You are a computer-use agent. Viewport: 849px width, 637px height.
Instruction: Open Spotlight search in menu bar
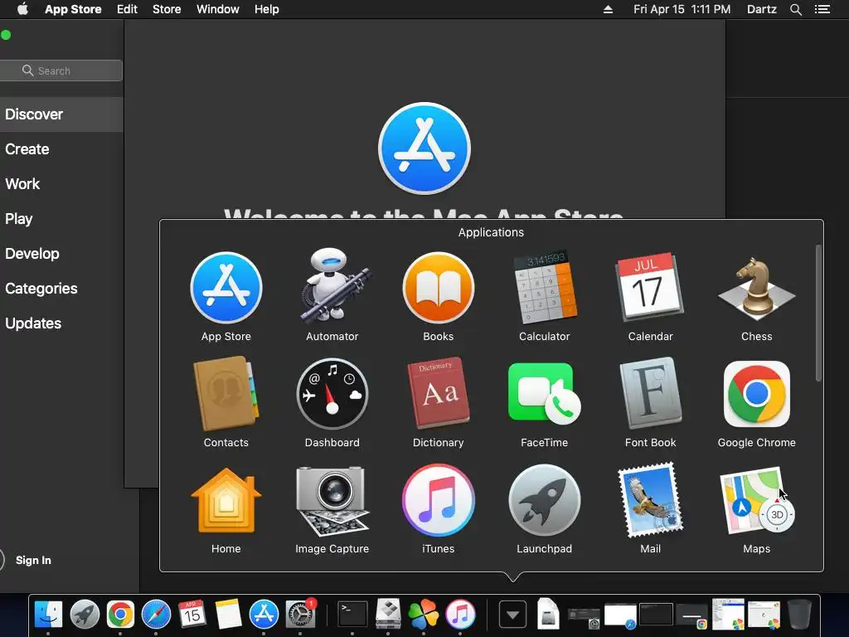[795, 9]
